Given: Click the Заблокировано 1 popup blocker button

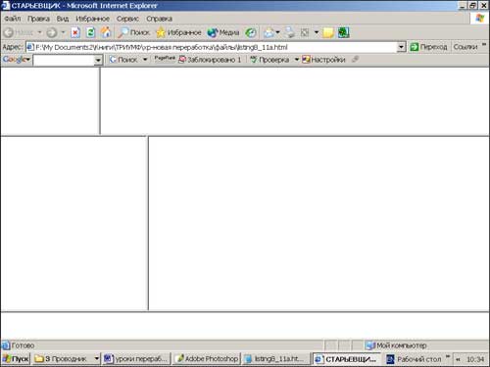Looking at the screenshot, I should coord(210,60).
